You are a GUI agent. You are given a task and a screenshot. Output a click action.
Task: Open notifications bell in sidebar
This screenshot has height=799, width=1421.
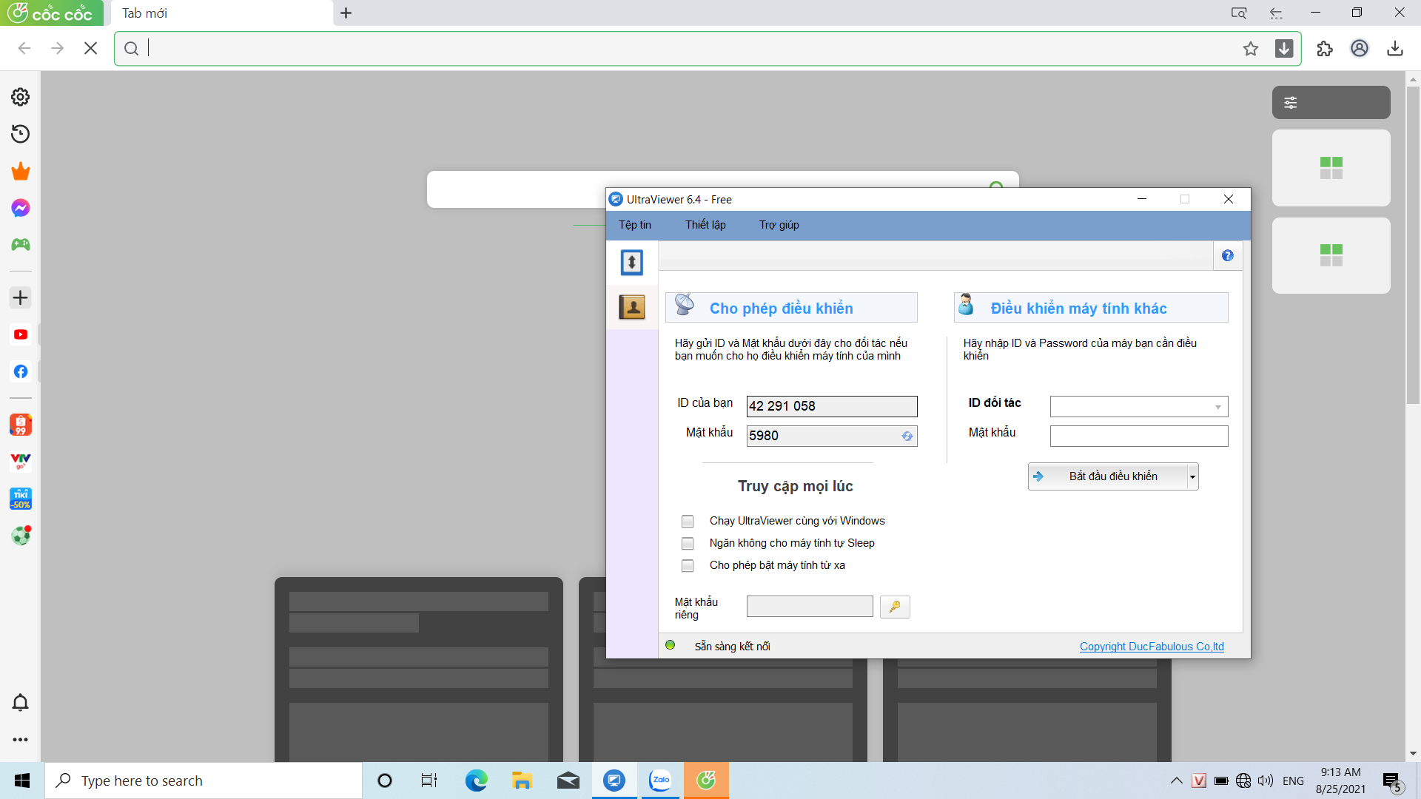tap(21, 702)
